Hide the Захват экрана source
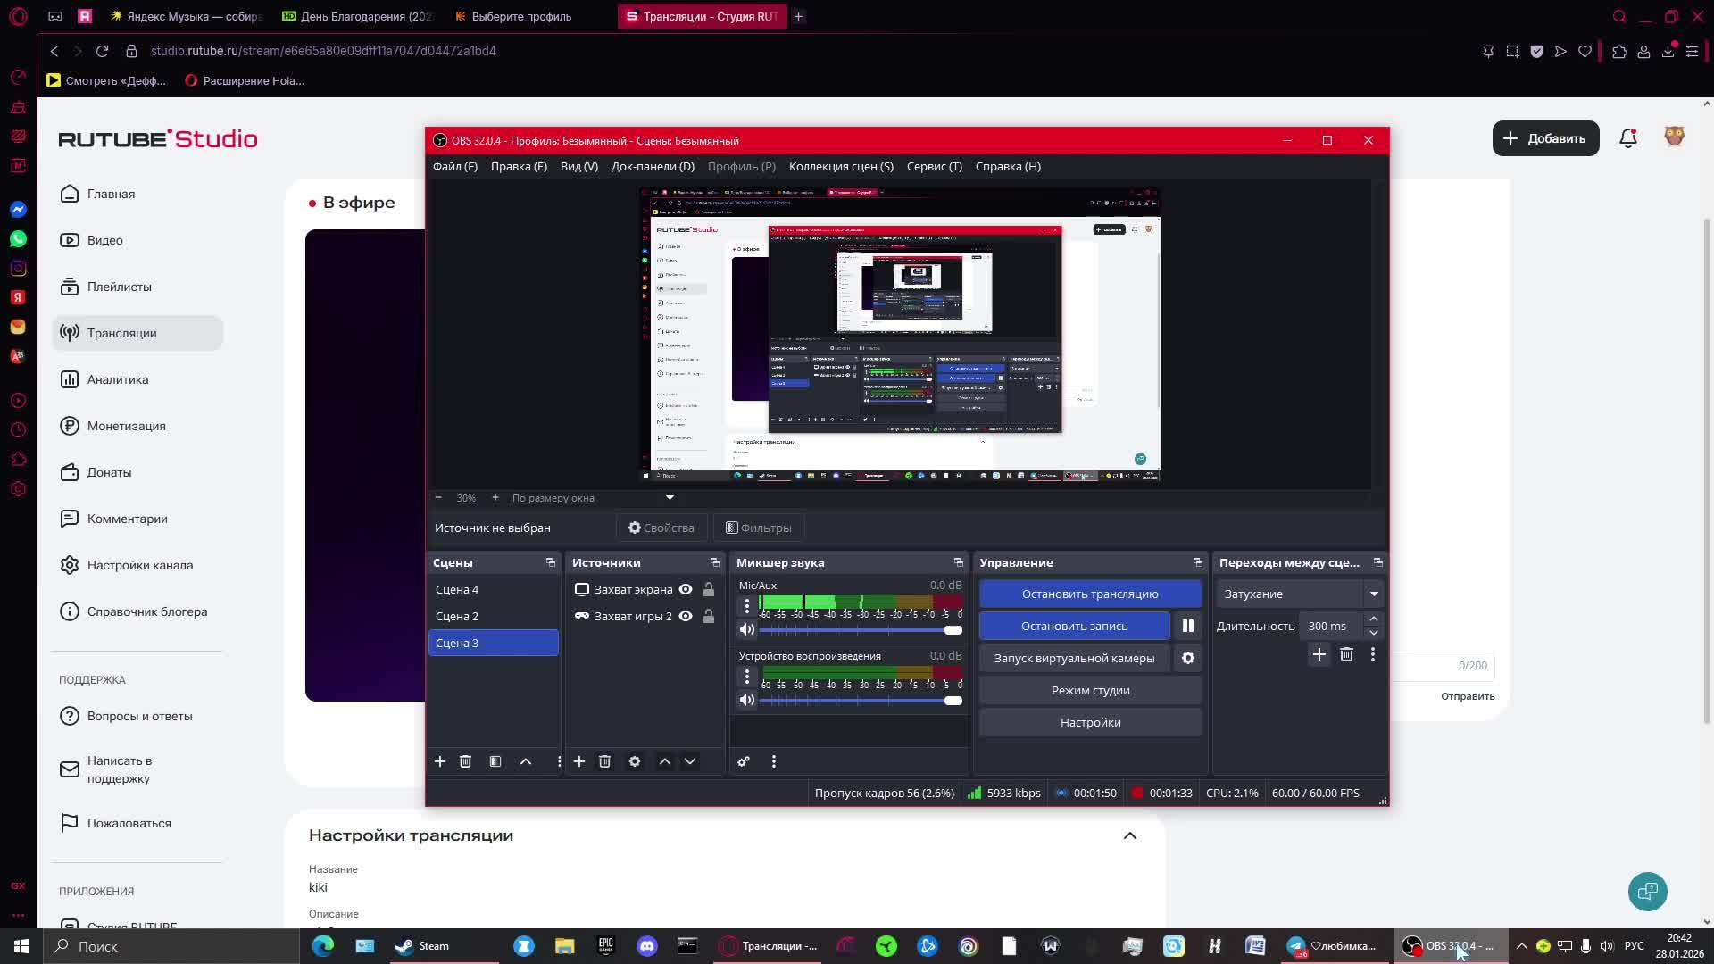This screenshot has height=964, width=1714. coord(686,589)
